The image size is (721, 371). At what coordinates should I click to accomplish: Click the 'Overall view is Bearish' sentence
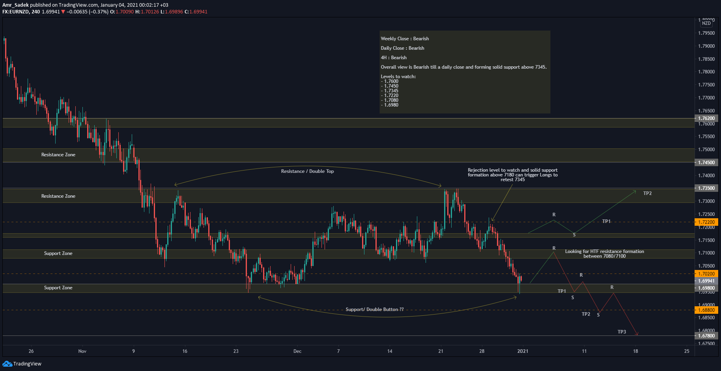pyautogui.click(x=463, y=67)
